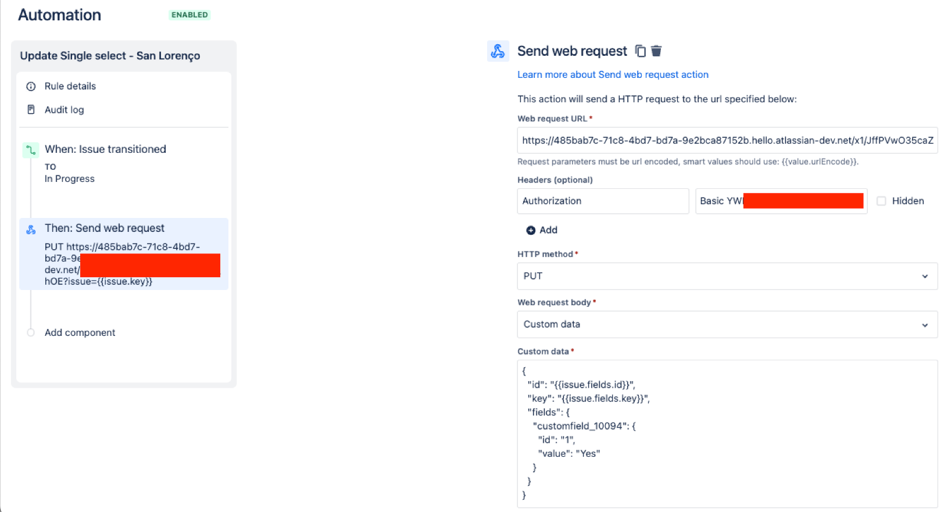Screen dimensions: 951x512
Task: Click the Web request URL field
Action: (x=727, y=141)
